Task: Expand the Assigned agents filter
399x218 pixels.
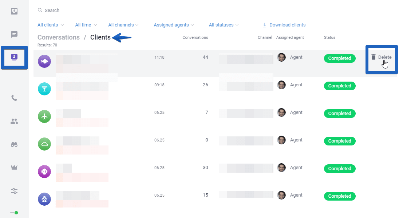Action: (174, 25)
